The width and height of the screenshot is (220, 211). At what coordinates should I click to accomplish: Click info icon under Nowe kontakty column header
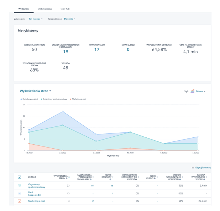[110, 179]
